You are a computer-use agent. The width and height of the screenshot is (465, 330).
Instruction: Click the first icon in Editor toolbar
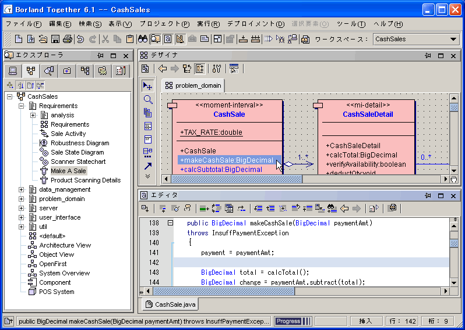pos(145,208)
